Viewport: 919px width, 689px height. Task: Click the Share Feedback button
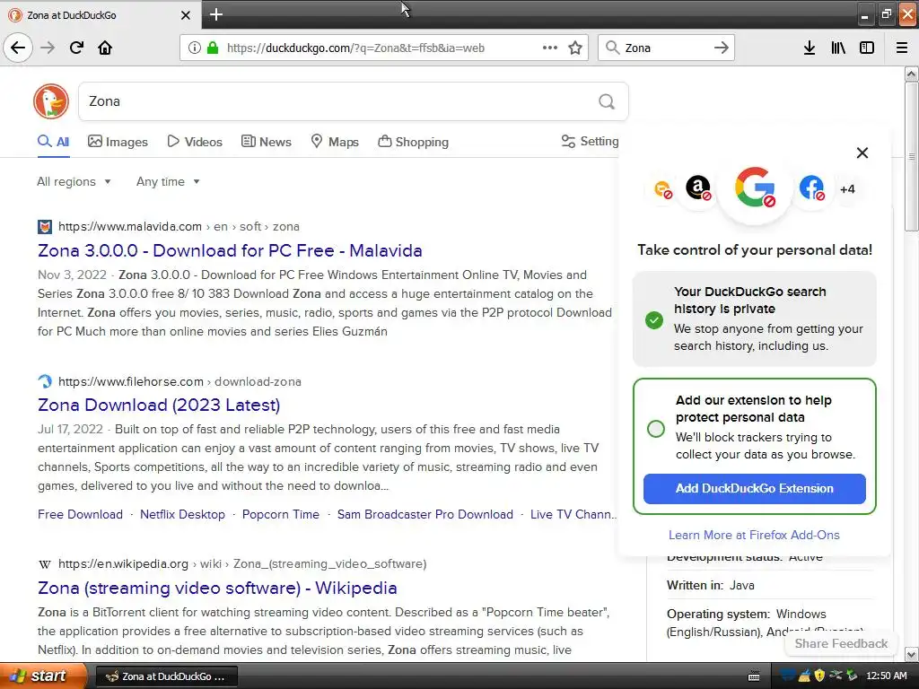(841, 643)
